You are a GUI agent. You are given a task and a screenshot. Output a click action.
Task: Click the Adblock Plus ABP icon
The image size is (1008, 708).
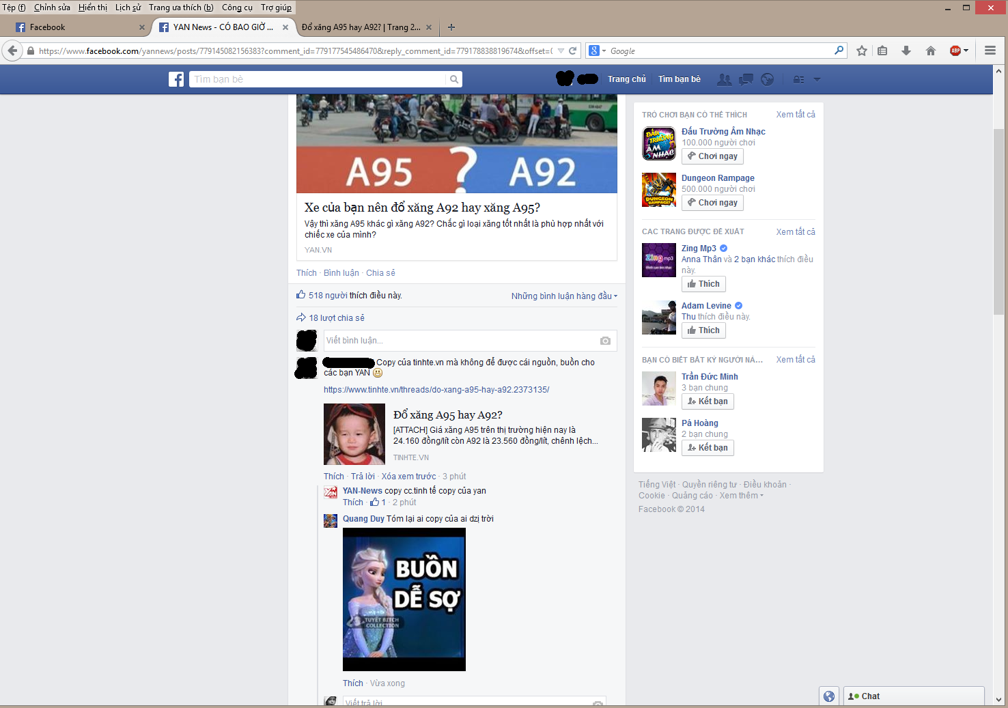(955, 51)
